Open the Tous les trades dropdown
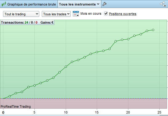Image resolution: width=168 pixels, height=116 pixels. (x=56, y=14)
